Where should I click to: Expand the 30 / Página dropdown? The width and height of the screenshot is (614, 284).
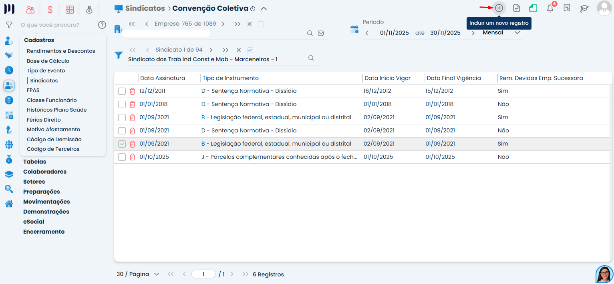138,274
